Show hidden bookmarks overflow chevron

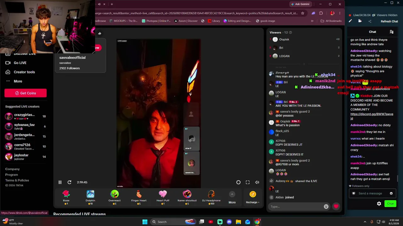pos(312,21)
